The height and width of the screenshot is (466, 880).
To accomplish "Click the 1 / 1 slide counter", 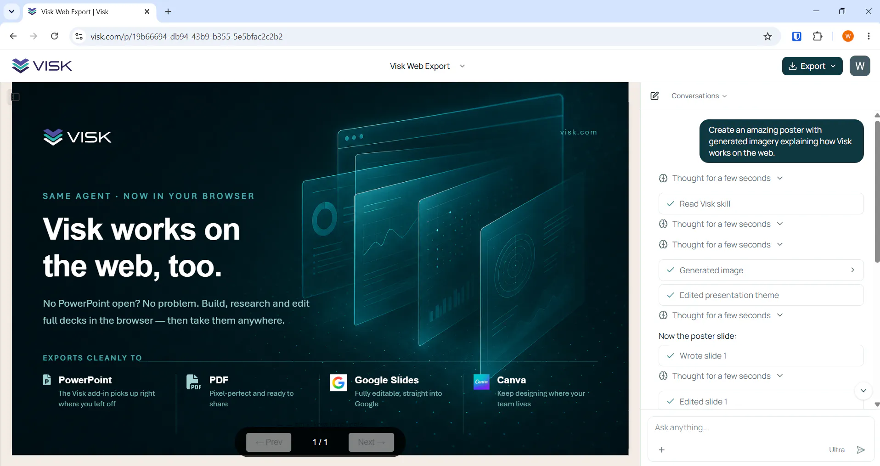I will click(320, 442).
